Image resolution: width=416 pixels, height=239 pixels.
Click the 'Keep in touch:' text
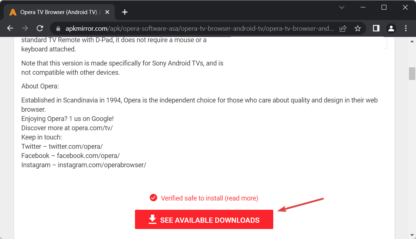pos(42,137)
